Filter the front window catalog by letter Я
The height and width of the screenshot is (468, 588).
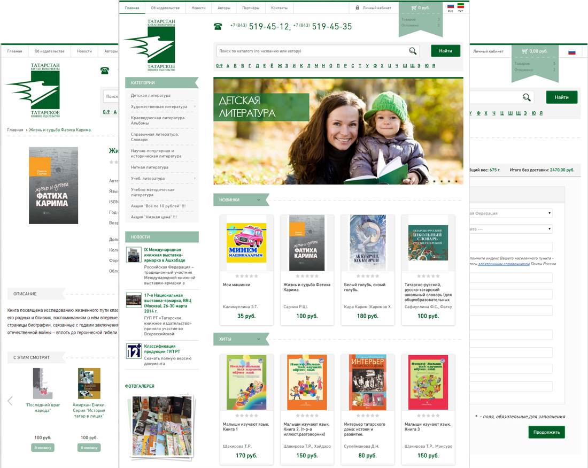click(x=434, y=66)
